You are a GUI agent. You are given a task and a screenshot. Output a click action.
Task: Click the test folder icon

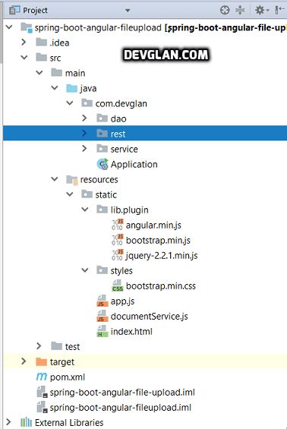click(57, 346)
